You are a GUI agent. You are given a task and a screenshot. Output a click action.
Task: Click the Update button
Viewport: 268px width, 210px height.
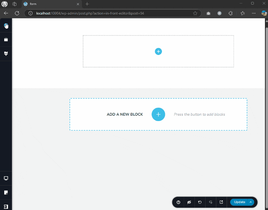tap(240, 202)
